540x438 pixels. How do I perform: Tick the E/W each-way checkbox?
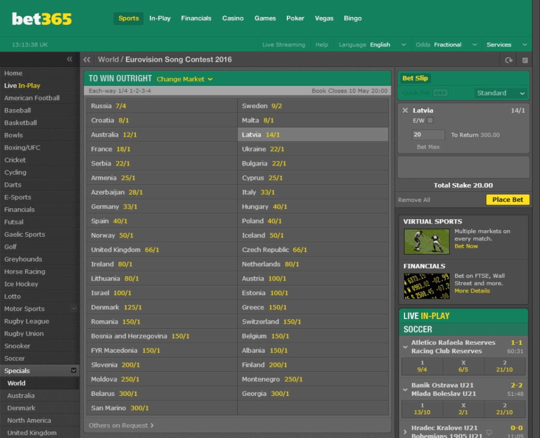pyautogui.click(x=430, y=120)
